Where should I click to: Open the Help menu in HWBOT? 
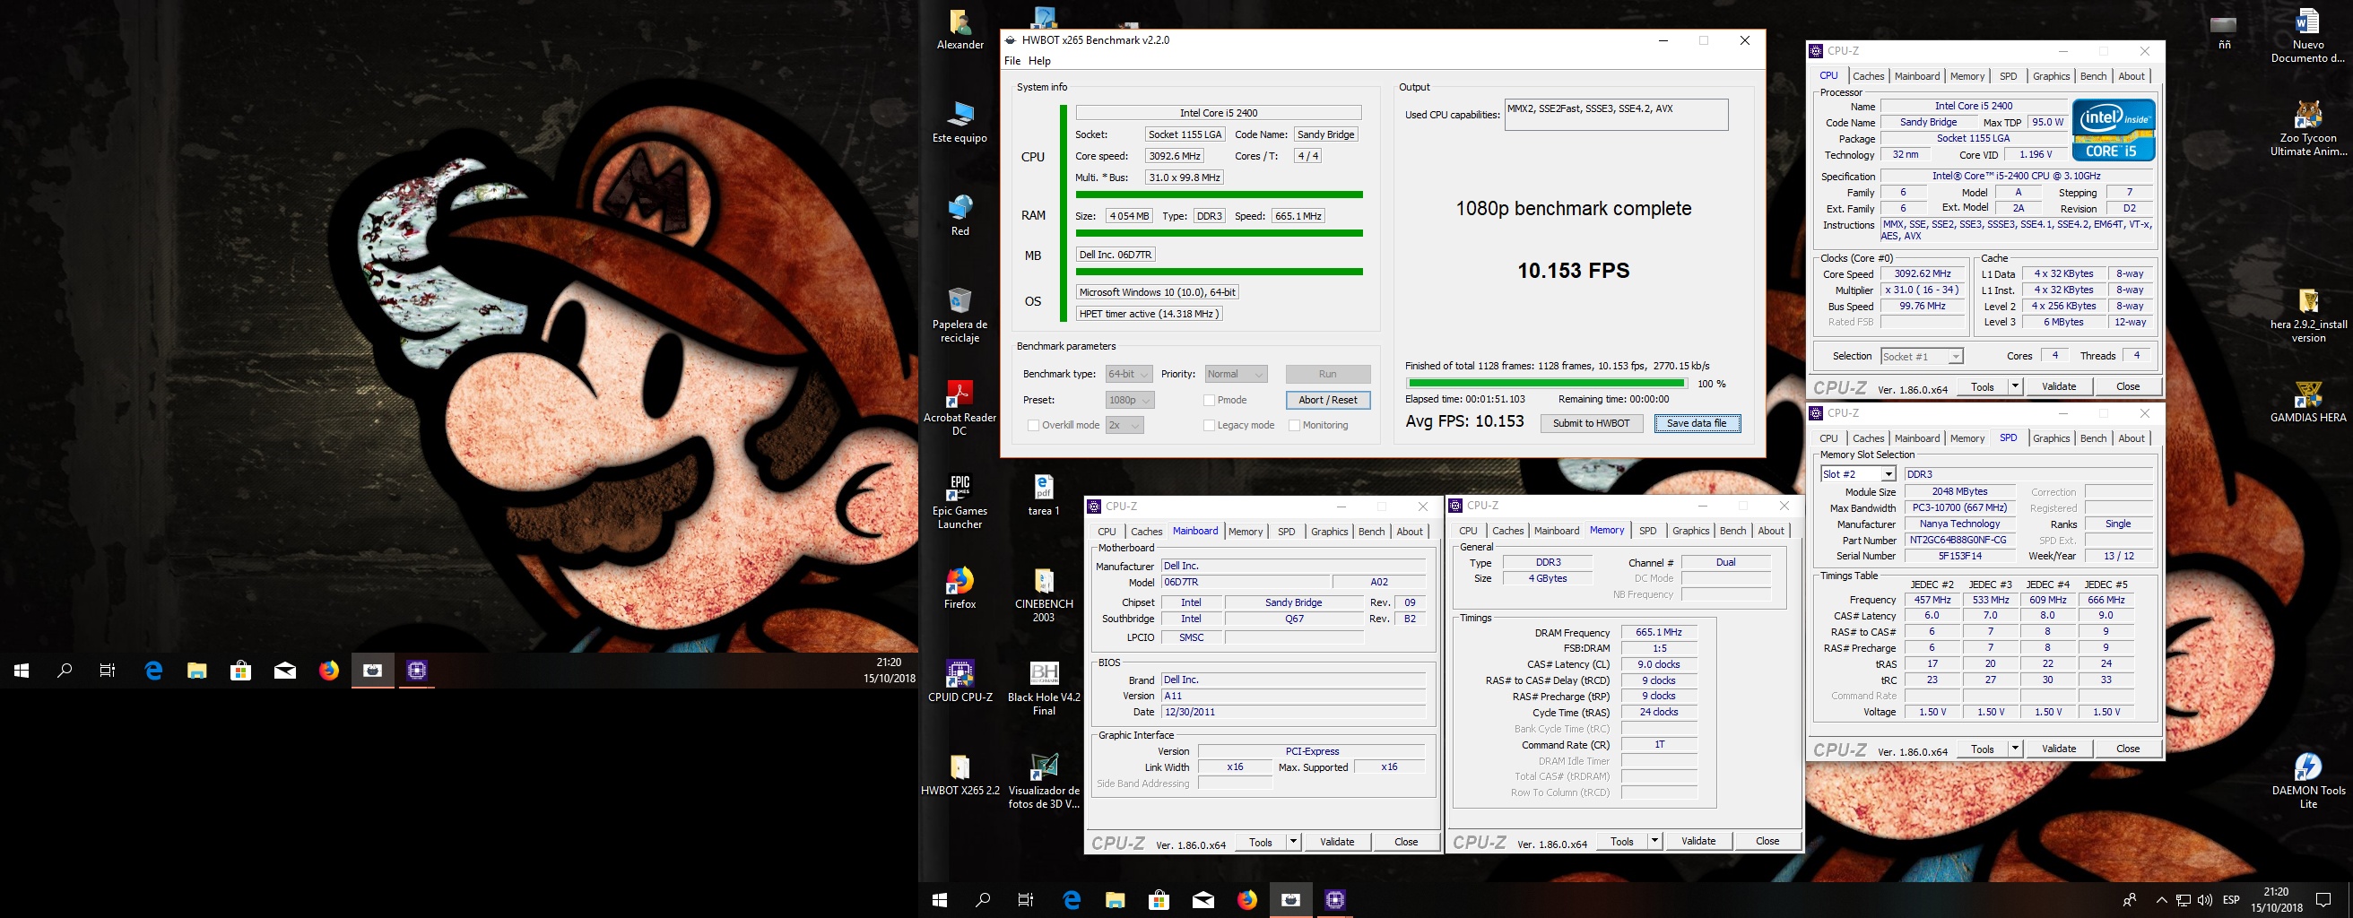point(1039,61)
